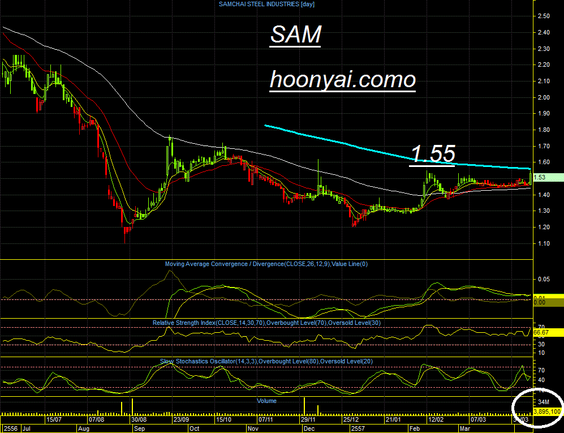
Task: Click the 1.60 price axis label
Action: (x=544, y=162)
